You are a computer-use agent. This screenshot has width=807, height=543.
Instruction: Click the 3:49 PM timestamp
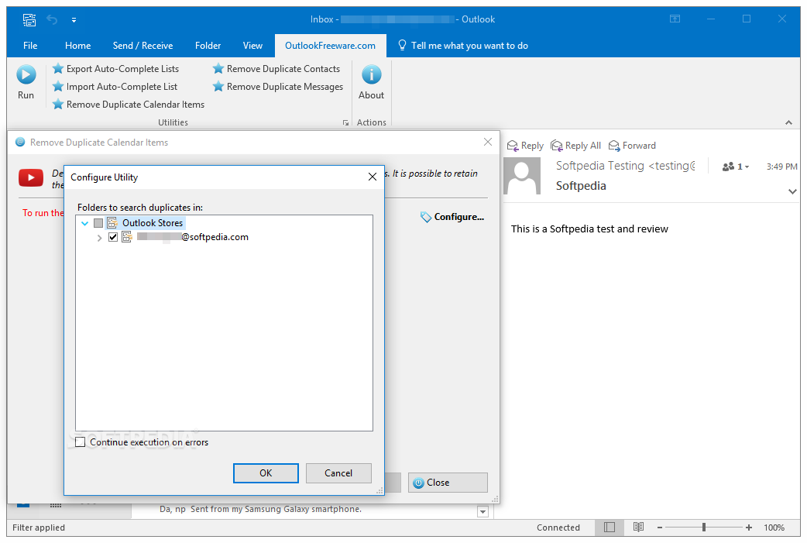[781, 167]
